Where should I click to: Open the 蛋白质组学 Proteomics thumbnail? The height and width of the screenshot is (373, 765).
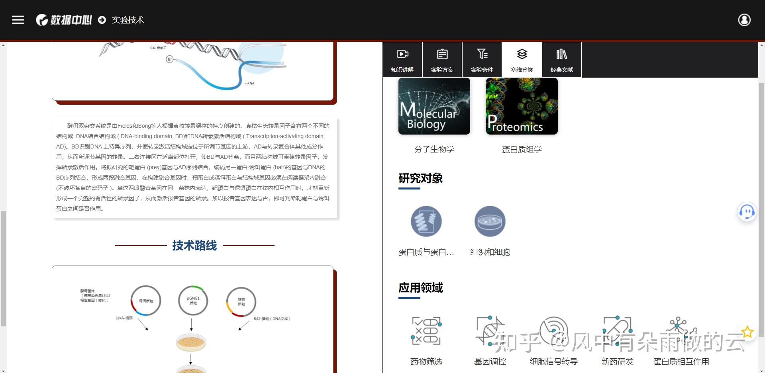pos(521,106)
